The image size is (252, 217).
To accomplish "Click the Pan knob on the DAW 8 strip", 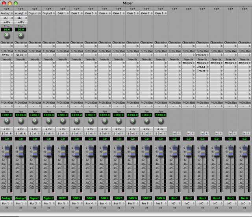I will [161, 121].
